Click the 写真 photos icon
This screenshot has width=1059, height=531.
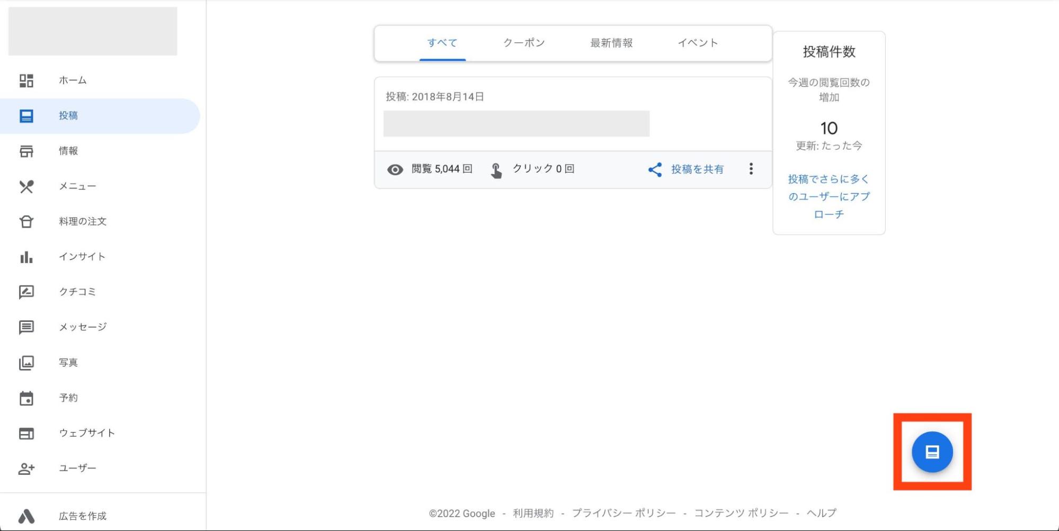pyautogui.click(x=26, y=363)
